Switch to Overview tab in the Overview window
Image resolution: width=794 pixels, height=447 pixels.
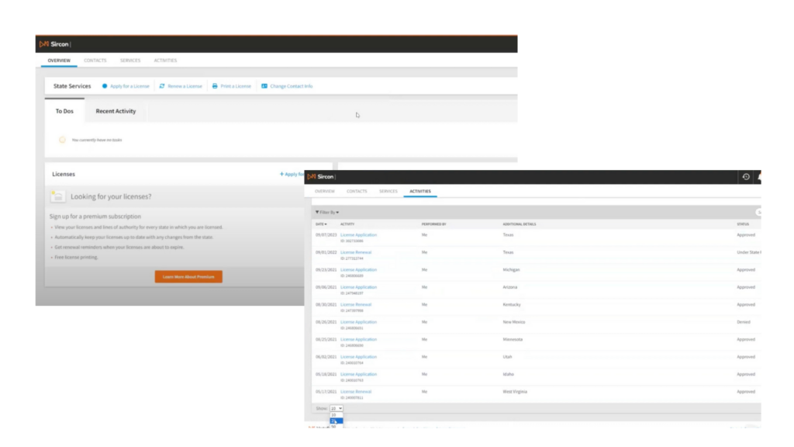[59, 61]
